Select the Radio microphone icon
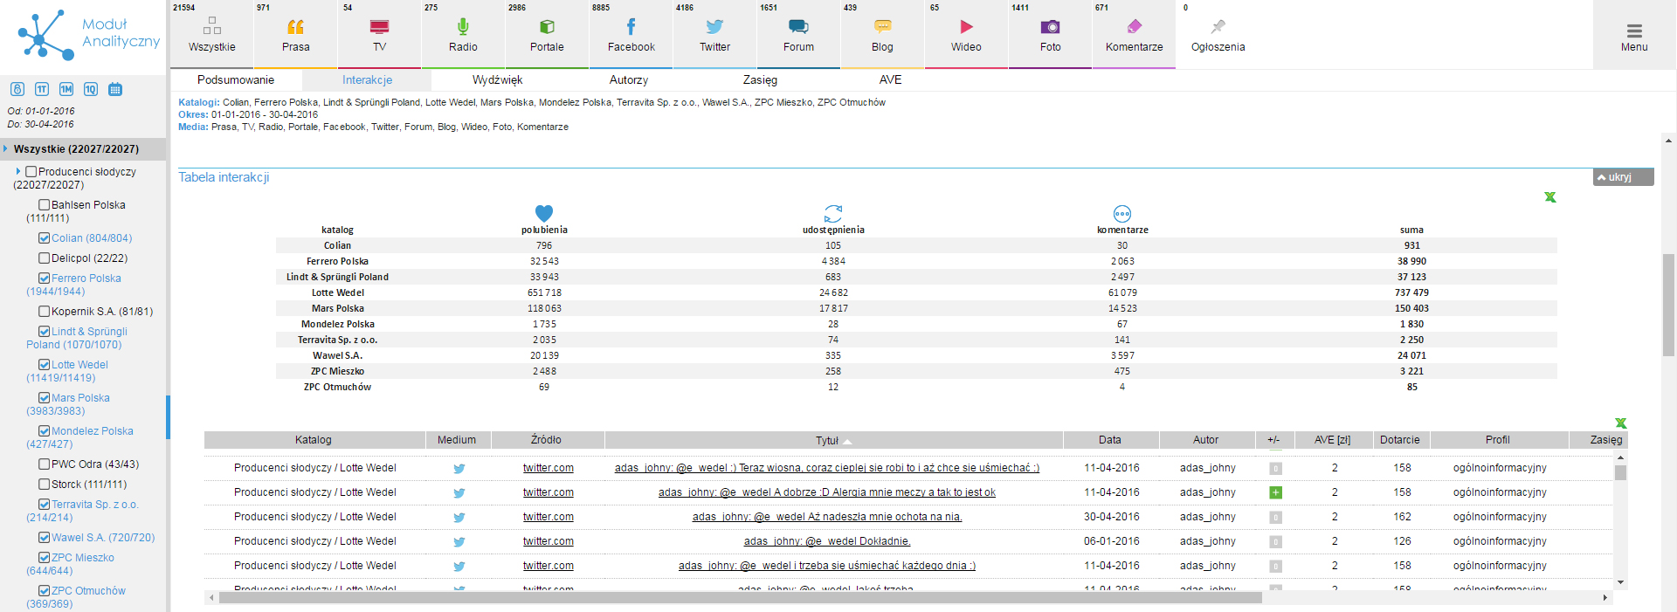The height and width of the screenshot is (612, 1677). coord(463,27)
